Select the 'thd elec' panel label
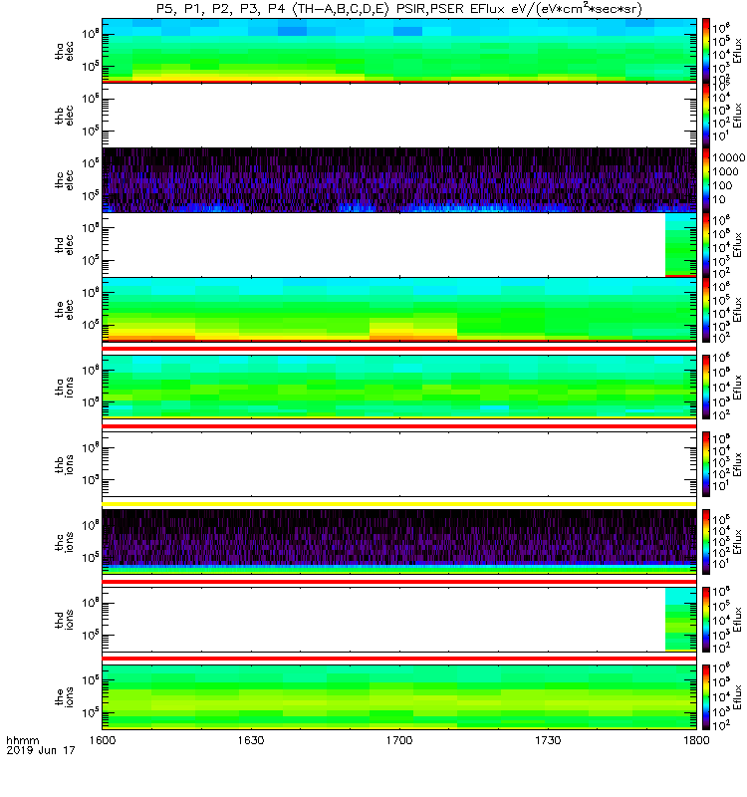Image resolution: width=747 pixels, height=797 pixels. click(65, 244)
